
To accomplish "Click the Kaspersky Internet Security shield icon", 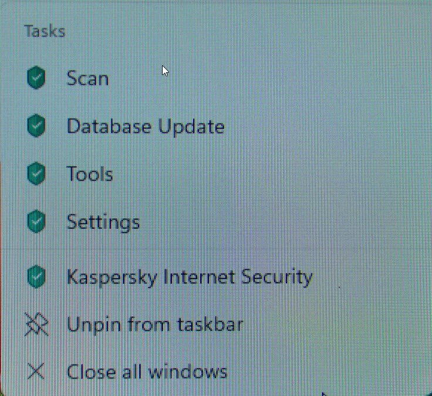I will click(36, 276).
